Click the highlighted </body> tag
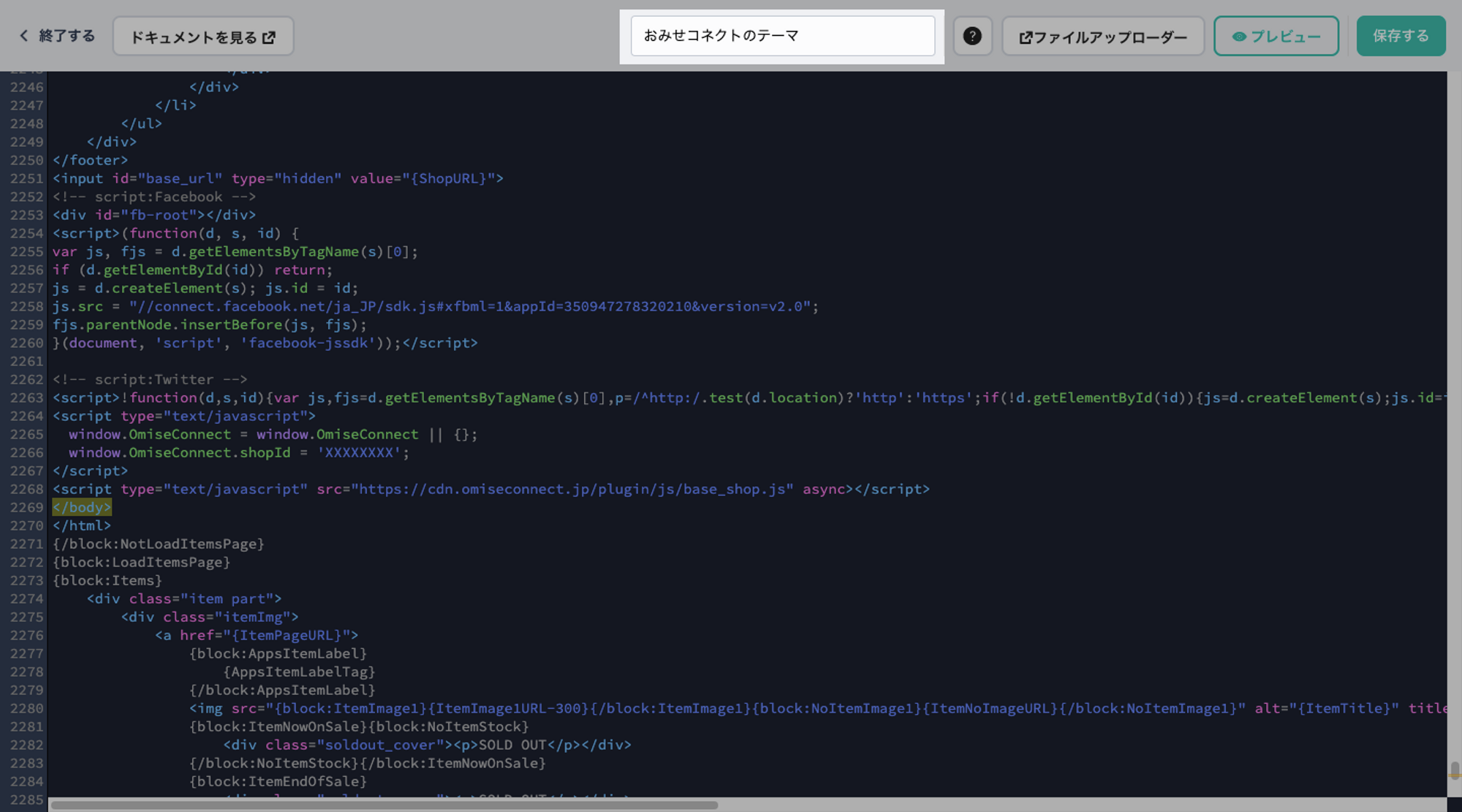 [x=82, y=507]
